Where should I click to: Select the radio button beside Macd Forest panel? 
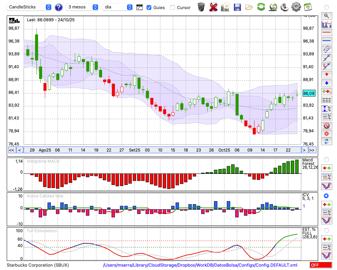click(326, 159)
